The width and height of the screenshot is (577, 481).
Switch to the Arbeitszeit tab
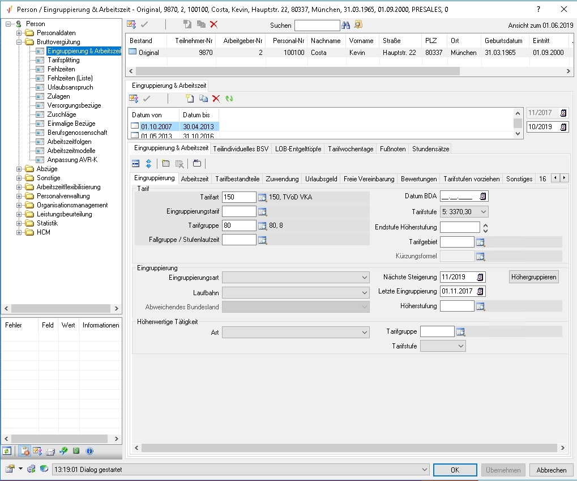point(195,179)
